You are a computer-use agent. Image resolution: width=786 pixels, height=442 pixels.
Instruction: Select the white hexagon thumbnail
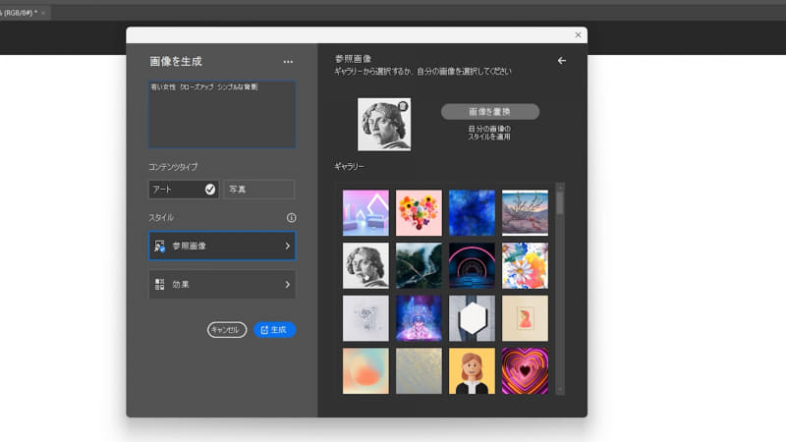472,318
